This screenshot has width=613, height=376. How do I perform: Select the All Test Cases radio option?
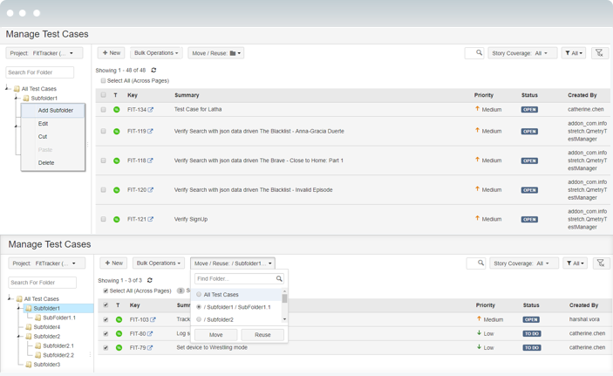coord(199,294)
